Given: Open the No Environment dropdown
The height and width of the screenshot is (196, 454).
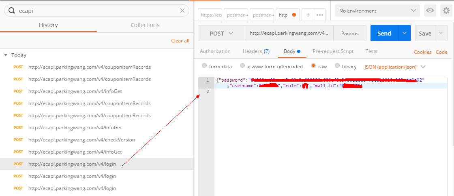Looking at the screenshot, I should [377, 11].
